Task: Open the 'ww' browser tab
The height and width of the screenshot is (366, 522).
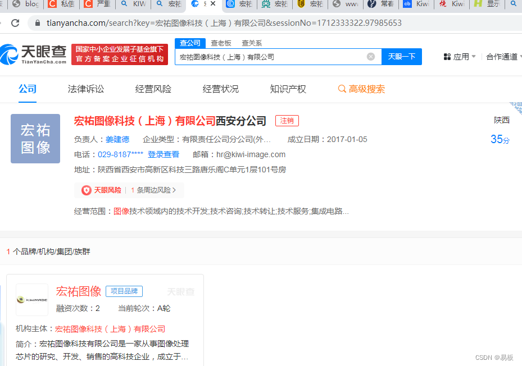Action: (346, 4)
